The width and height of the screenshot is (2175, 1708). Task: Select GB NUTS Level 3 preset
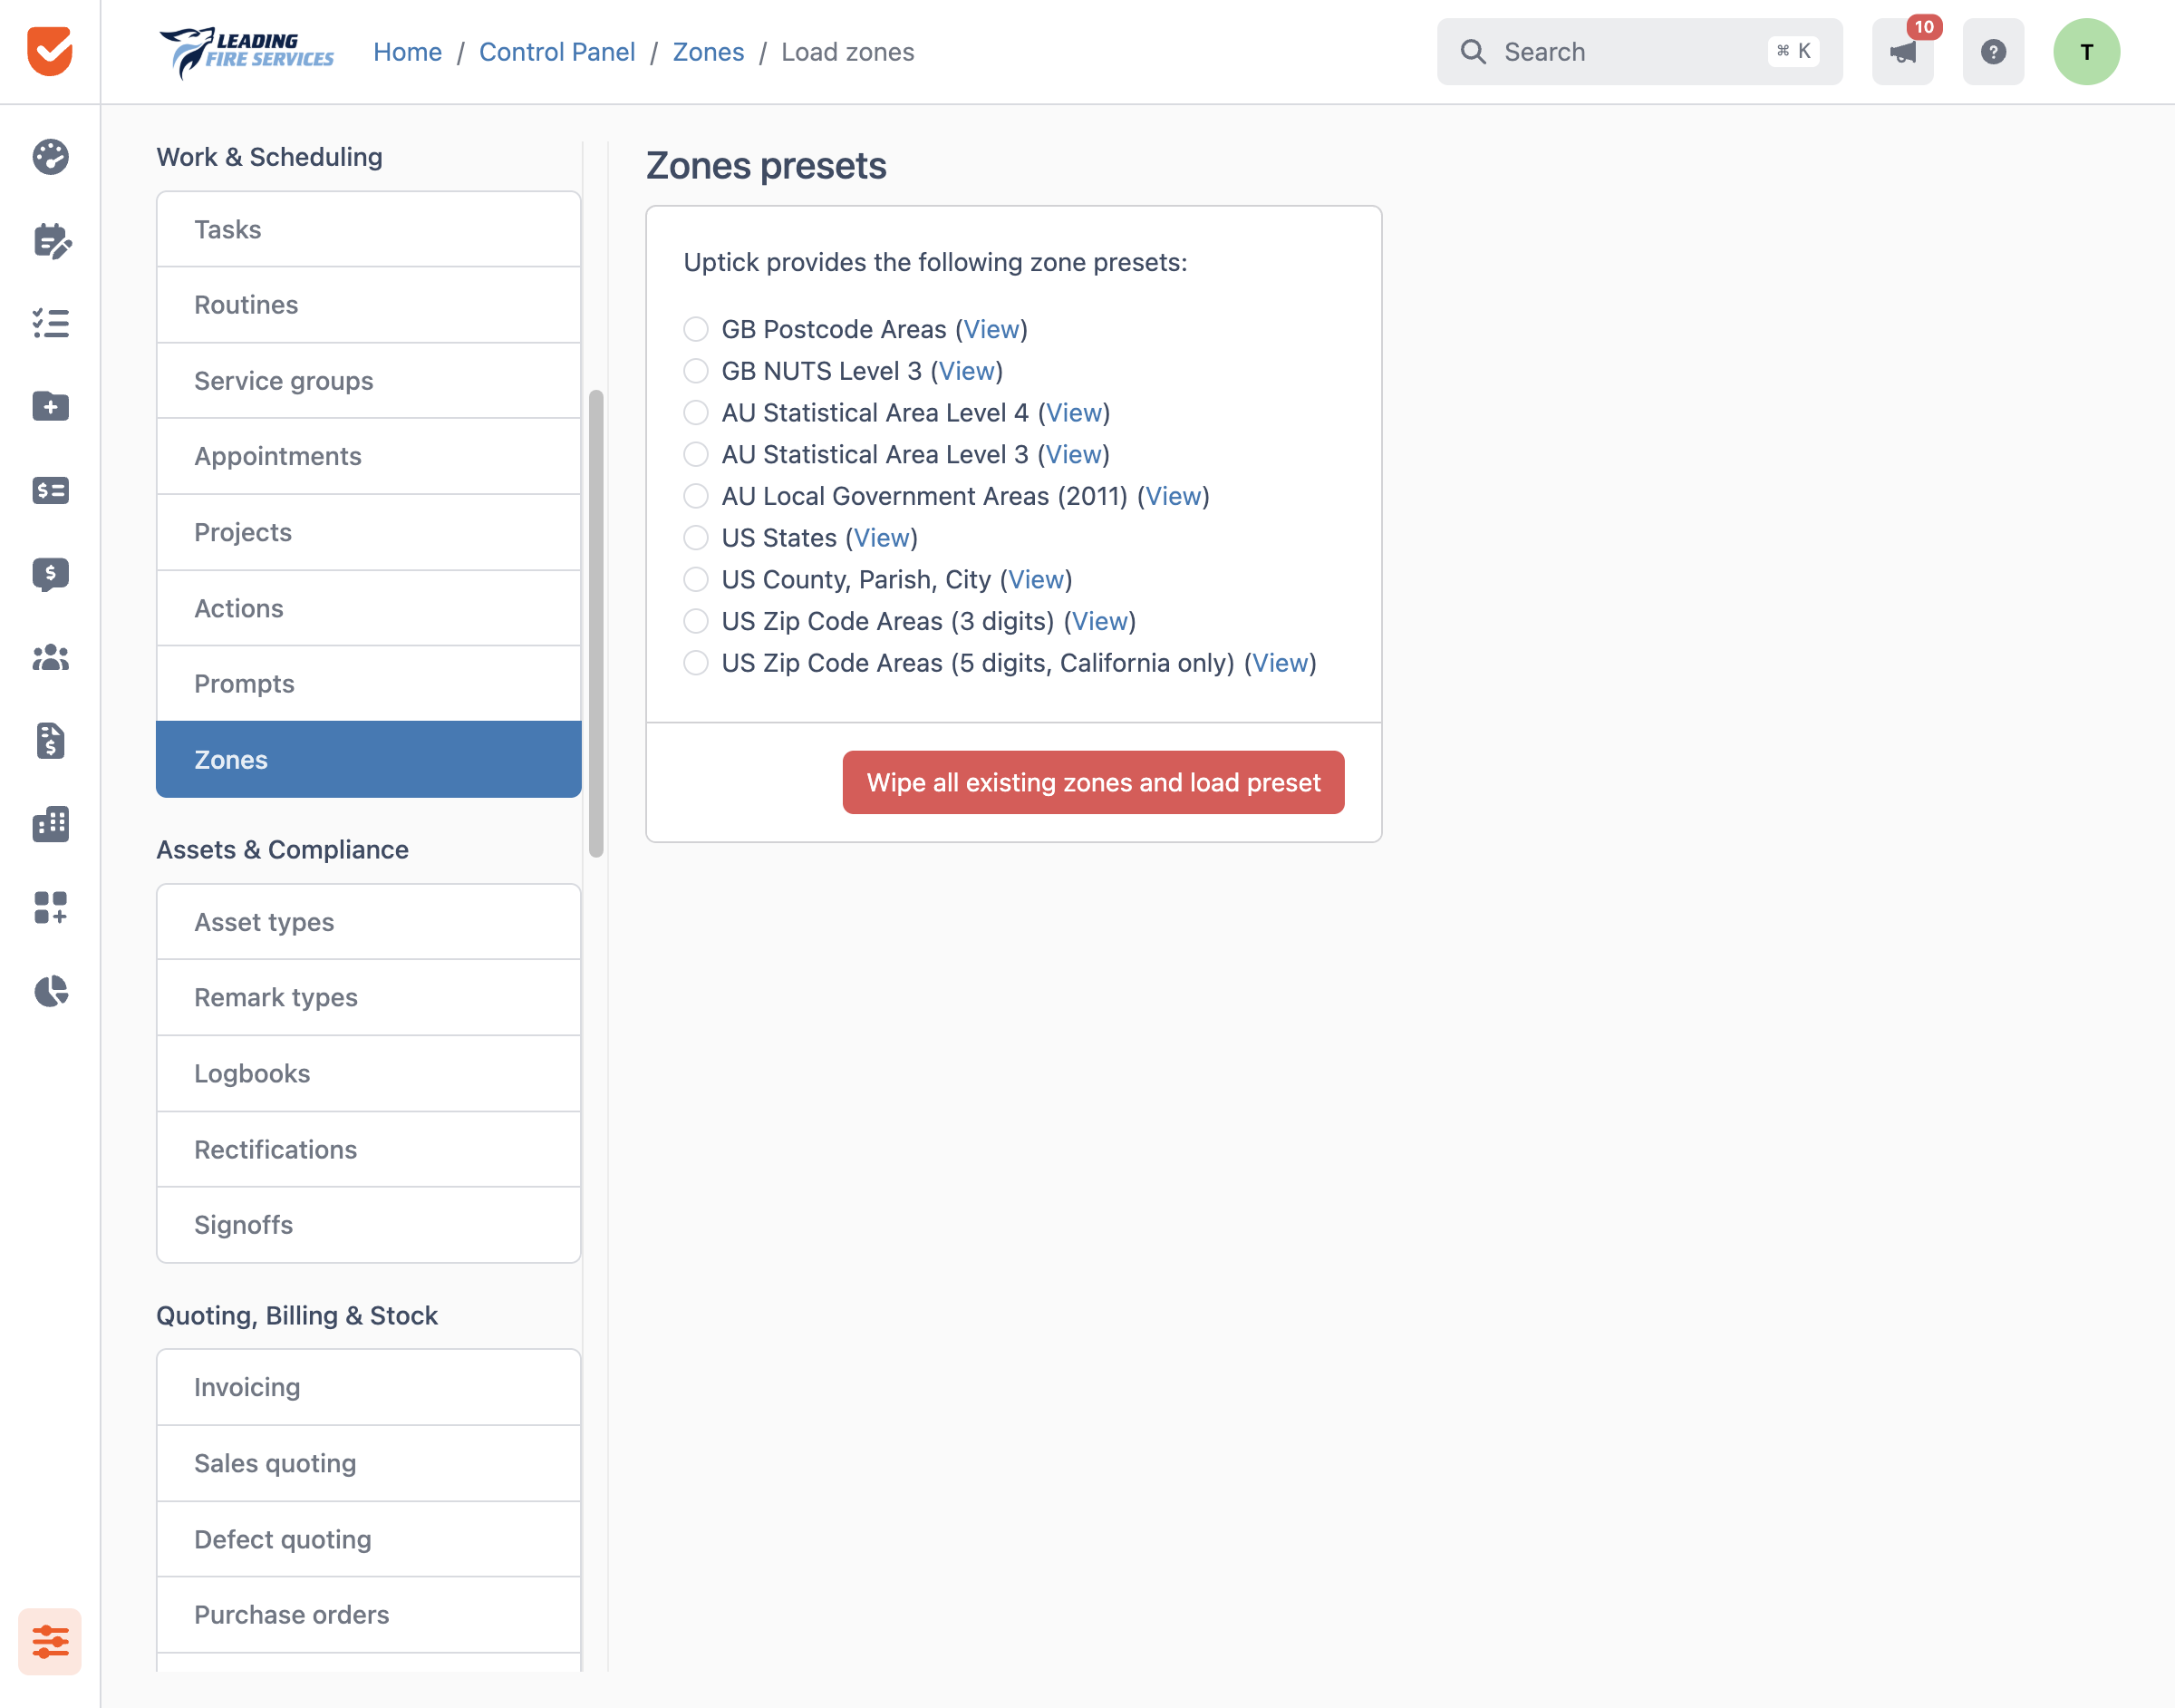pyautogui.click(x=696, y=371)
